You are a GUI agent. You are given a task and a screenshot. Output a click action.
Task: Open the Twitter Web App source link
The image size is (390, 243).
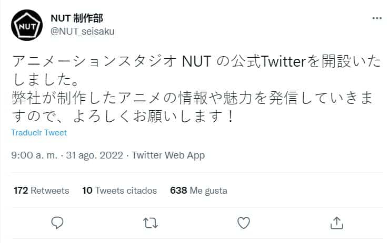[x=168, y=155]
